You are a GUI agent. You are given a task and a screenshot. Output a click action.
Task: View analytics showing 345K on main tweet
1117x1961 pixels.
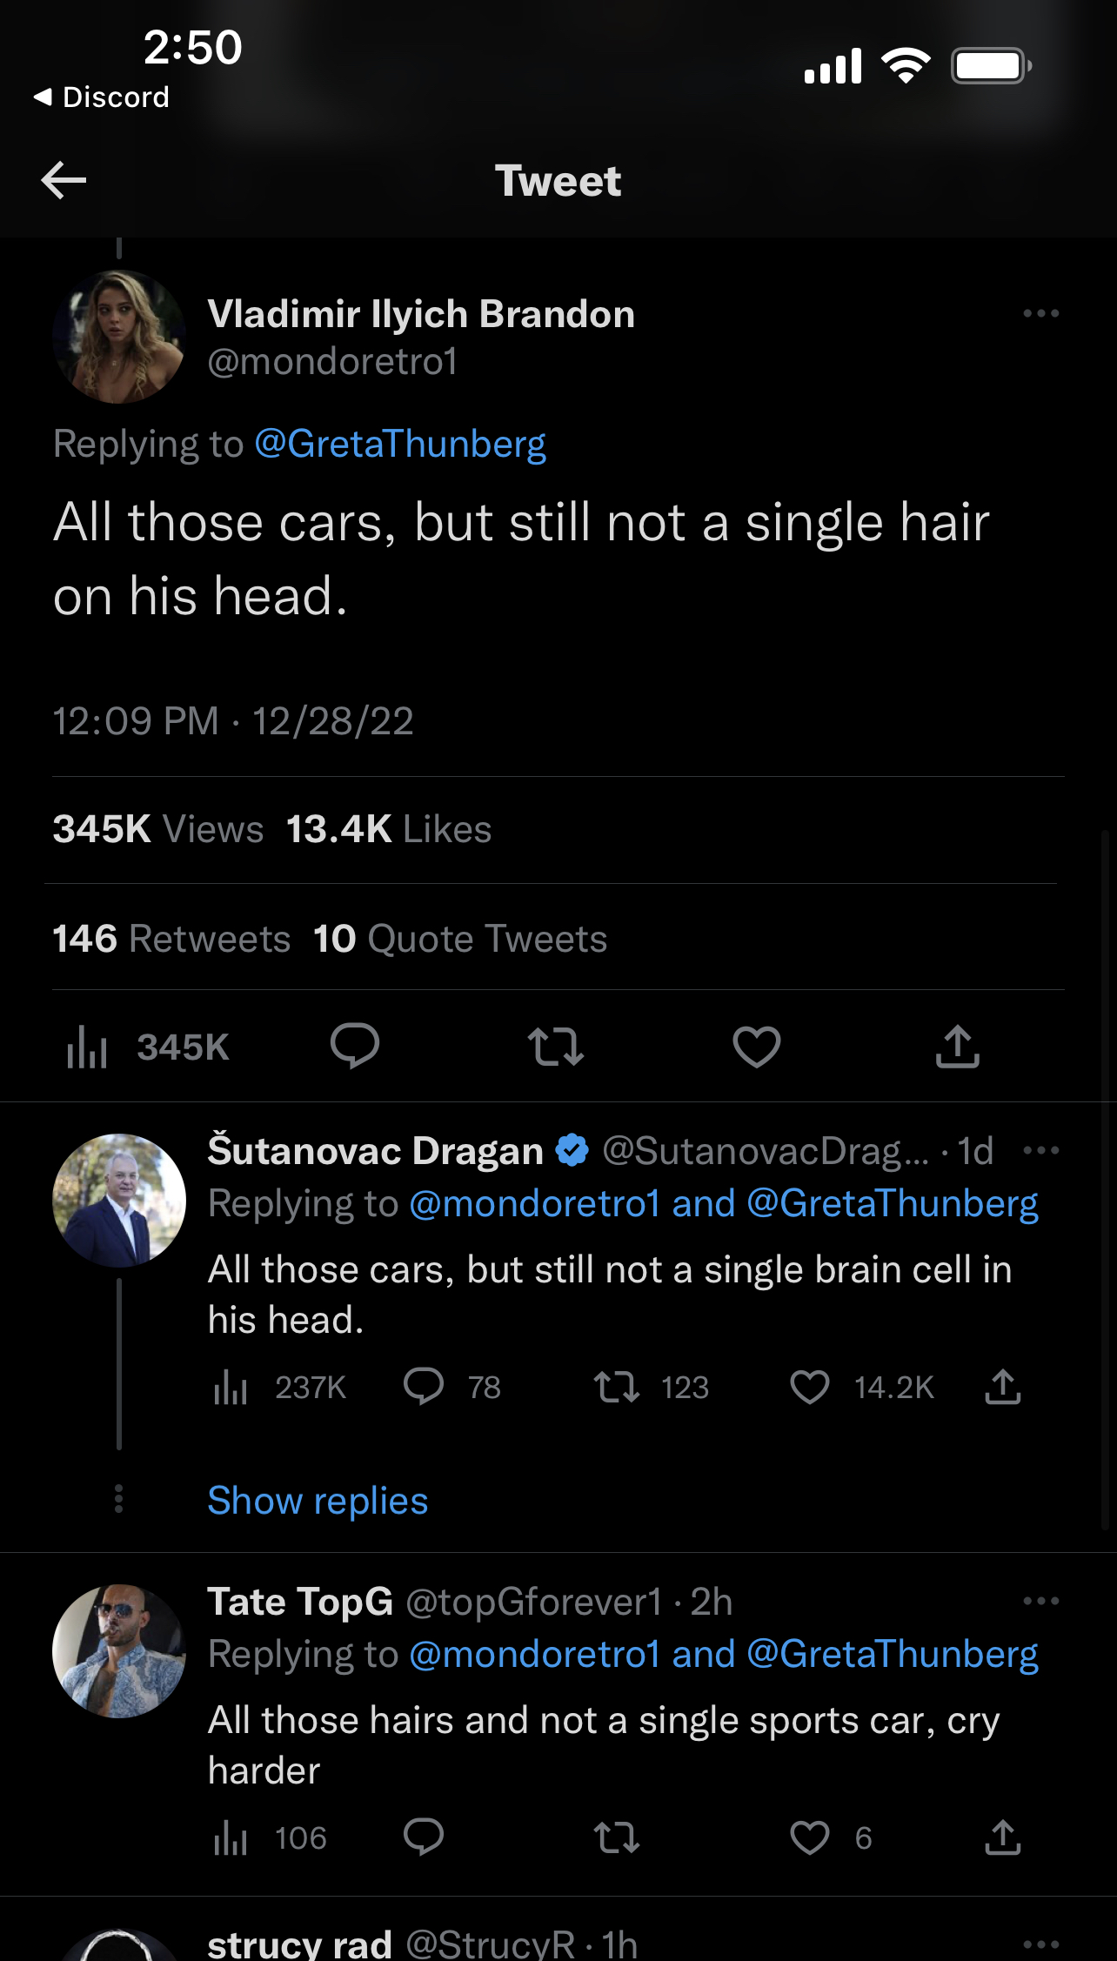pos(148,1047)
